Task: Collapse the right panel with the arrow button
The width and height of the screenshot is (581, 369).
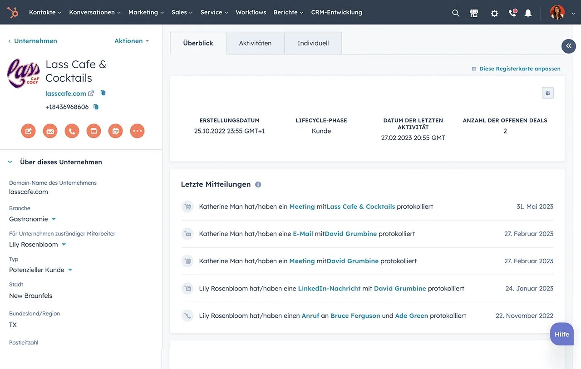Action: pyautogui.click(x=568, y=46)
